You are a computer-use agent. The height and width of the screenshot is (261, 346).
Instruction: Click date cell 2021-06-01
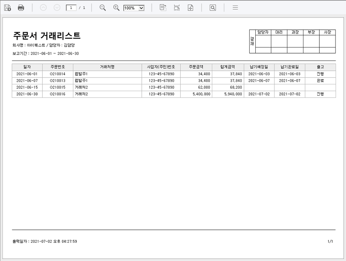pyautogui.click(x=27, y=74)
